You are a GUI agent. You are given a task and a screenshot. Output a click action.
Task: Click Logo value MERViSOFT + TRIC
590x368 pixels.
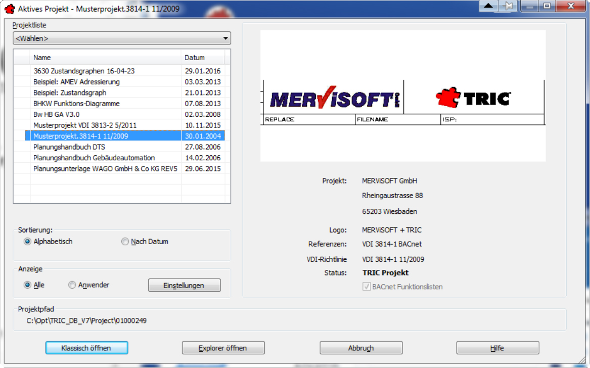point(392,230)
